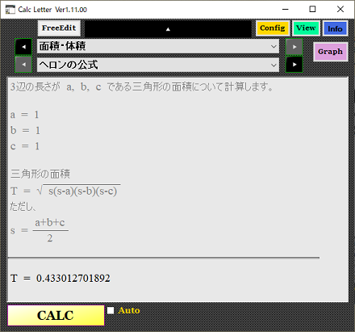Screen dimensions: 355x332
Task: Go to next formula with right arrow
Action: point(294,65)
